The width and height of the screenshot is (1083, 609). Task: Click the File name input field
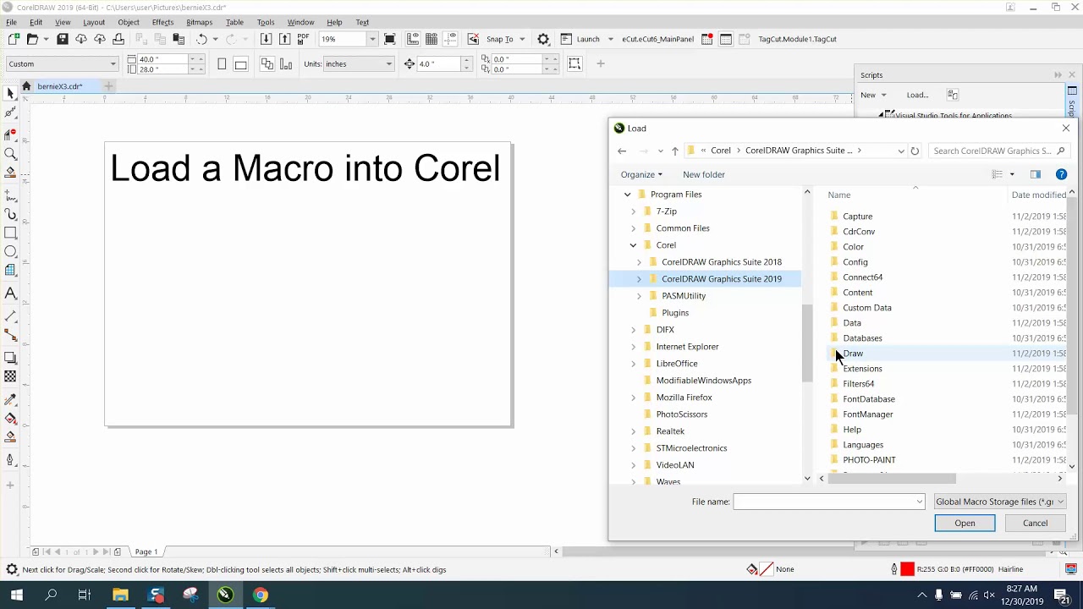828,502
